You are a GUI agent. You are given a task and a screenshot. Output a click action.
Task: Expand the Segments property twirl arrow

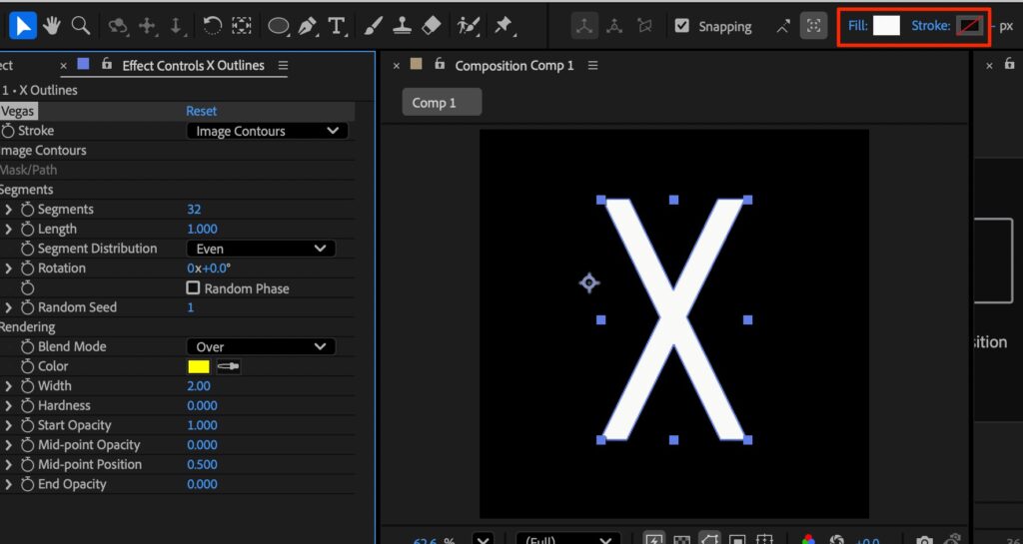[9, 210]
